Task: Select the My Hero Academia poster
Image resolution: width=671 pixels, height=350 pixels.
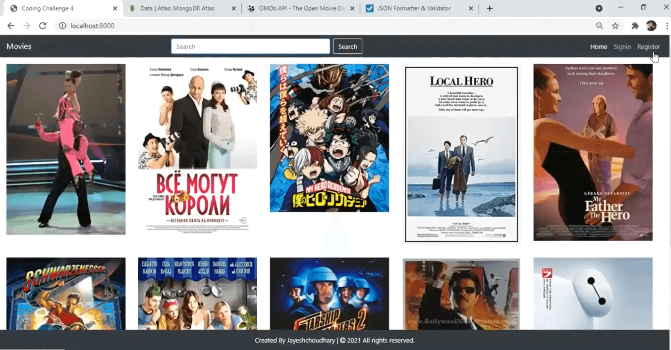Action: pos(329,138)
